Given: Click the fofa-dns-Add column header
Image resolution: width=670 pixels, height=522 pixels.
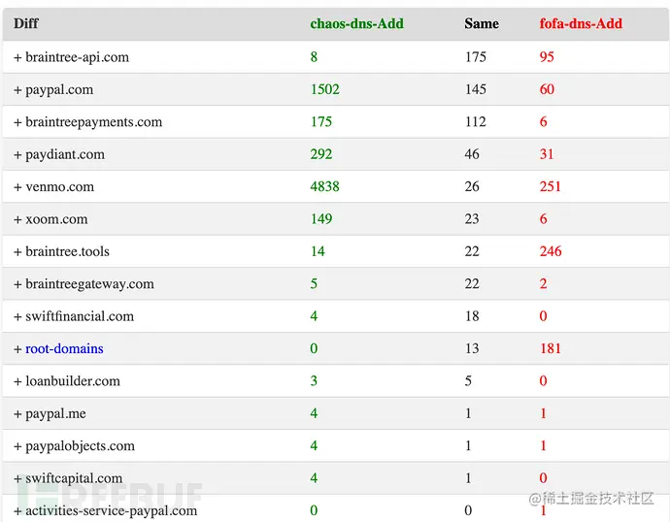Looking at the screenshot, I should pyautogui.click(x=581, y=23).
